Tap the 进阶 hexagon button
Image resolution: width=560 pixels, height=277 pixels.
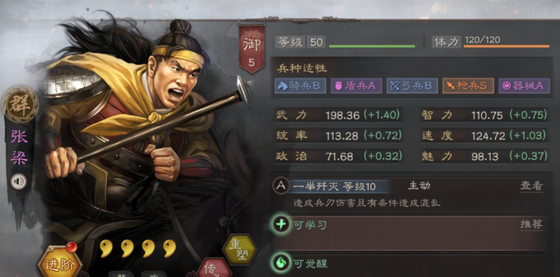tap(59, 263)
